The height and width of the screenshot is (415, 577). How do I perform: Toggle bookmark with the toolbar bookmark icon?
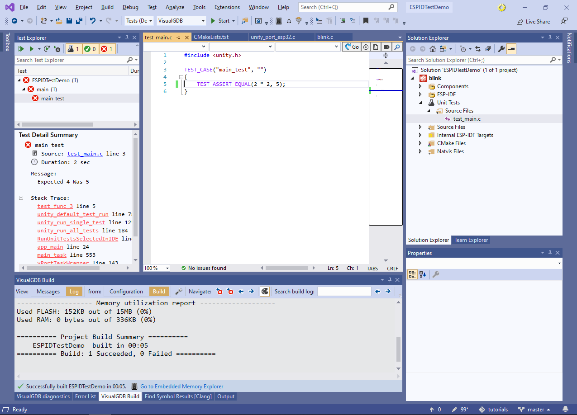point(366,21)
